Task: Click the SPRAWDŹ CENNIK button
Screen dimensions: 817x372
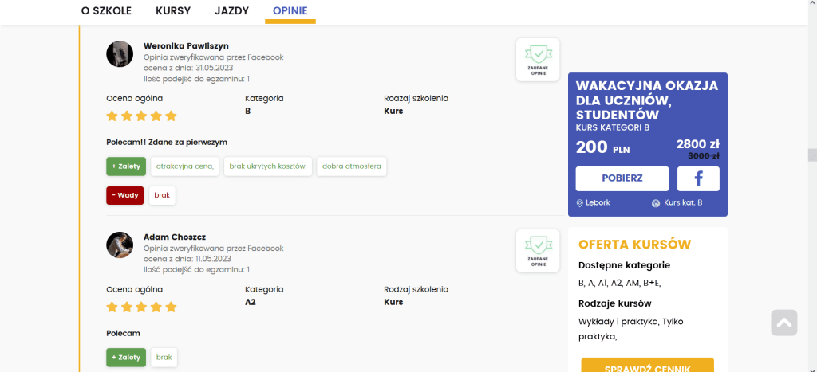Action: click(x=647, y=366)
